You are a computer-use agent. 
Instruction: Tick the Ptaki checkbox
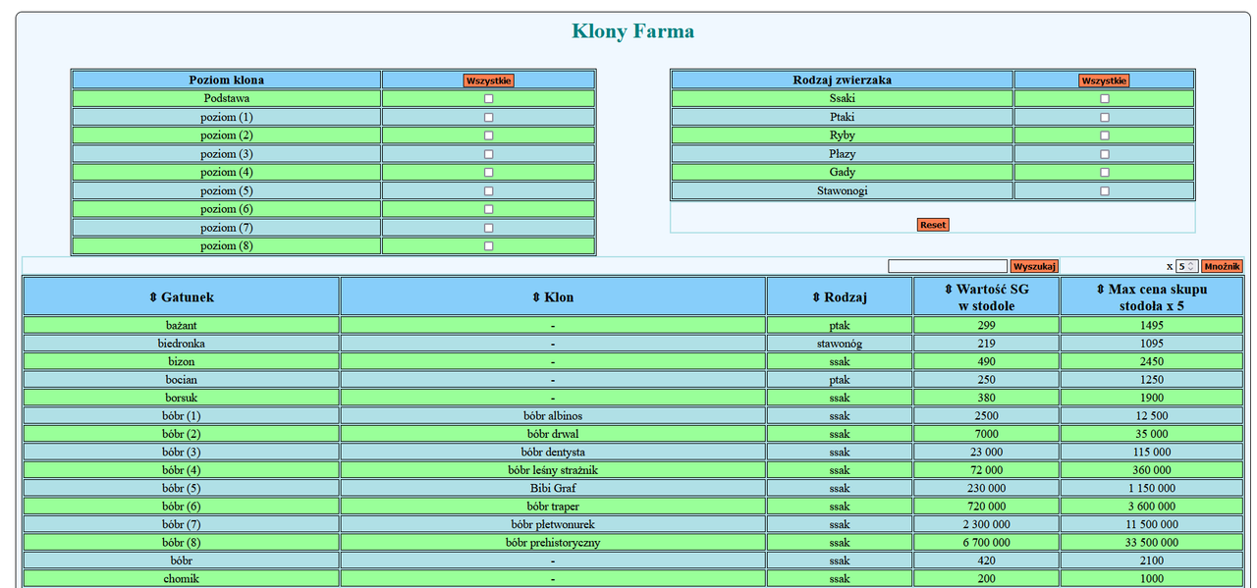(x=1105, y=117)
